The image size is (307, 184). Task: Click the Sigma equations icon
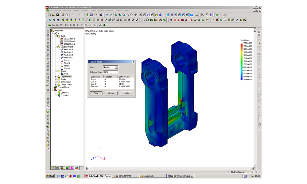(207, 15)
